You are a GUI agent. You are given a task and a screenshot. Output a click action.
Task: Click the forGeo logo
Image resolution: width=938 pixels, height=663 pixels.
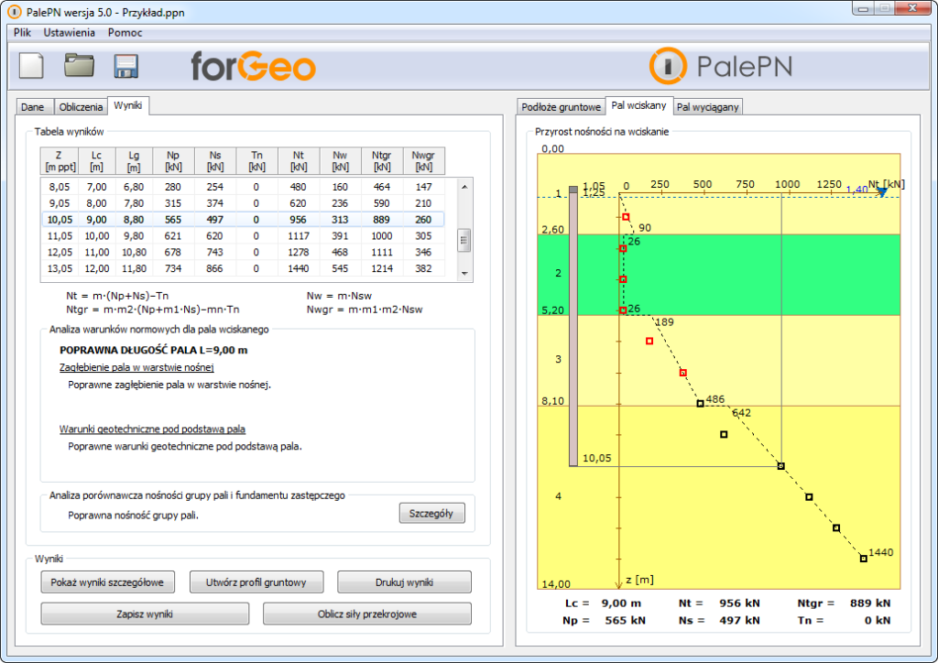coord(253,66)
